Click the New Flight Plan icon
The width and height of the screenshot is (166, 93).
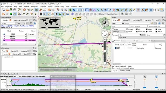point(3,10)
